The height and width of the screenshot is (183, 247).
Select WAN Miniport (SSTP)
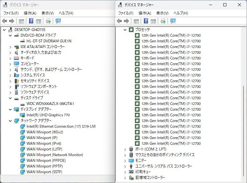44,172
